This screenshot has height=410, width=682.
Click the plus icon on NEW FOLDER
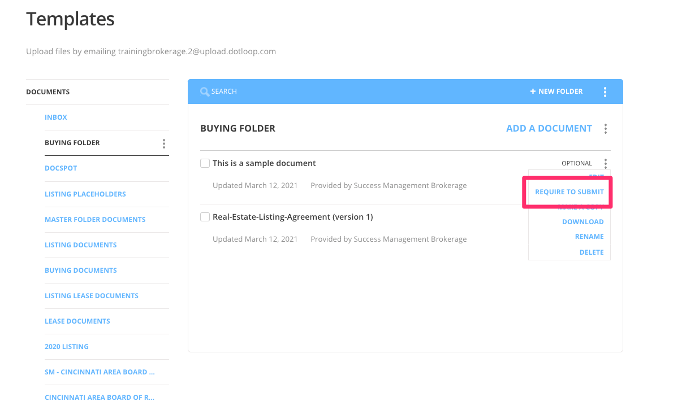(x=532, y=91)
